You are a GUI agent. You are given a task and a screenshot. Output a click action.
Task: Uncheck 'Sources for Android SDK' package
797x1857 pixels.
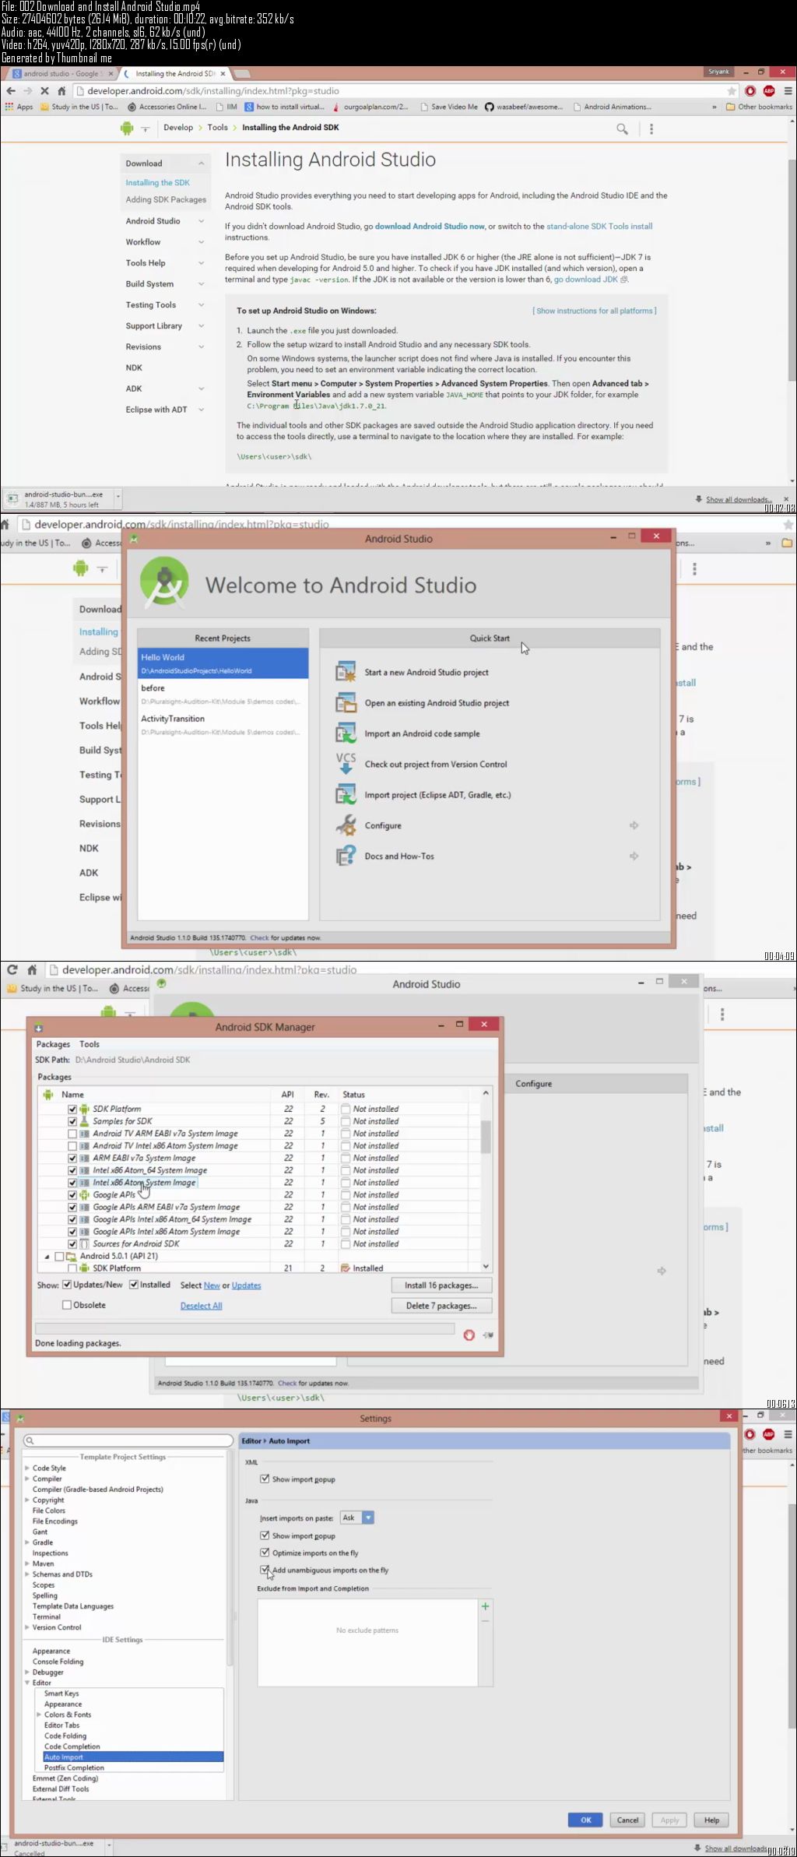point(72,1243)
